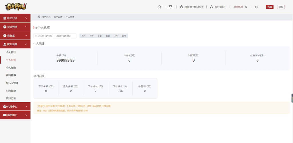
Task: Click the location pin icon in breadcrumb
Action: [x=39, y=17]
